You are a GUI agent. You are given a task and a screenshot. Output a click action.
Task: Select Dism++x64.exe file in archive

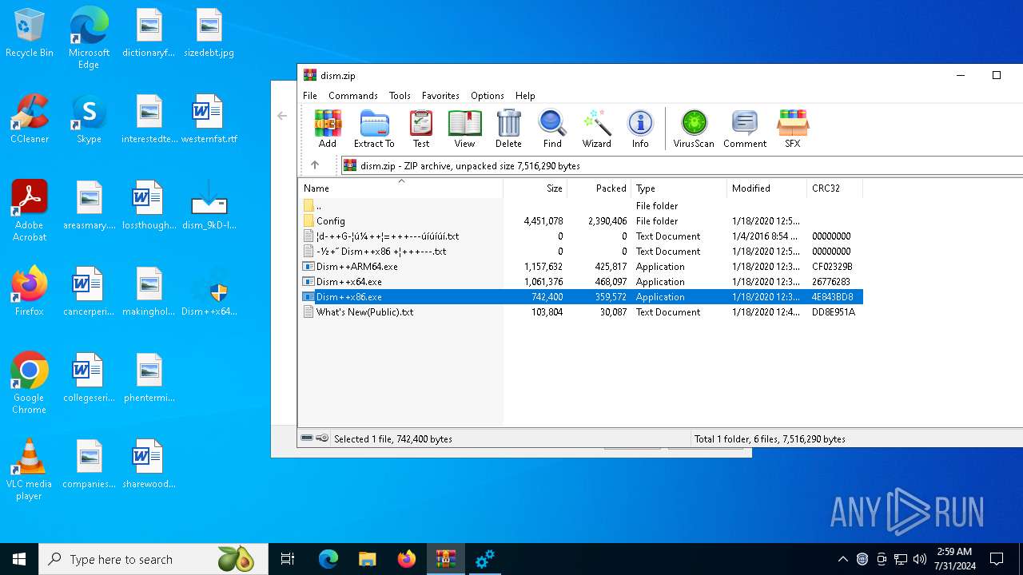581,282
